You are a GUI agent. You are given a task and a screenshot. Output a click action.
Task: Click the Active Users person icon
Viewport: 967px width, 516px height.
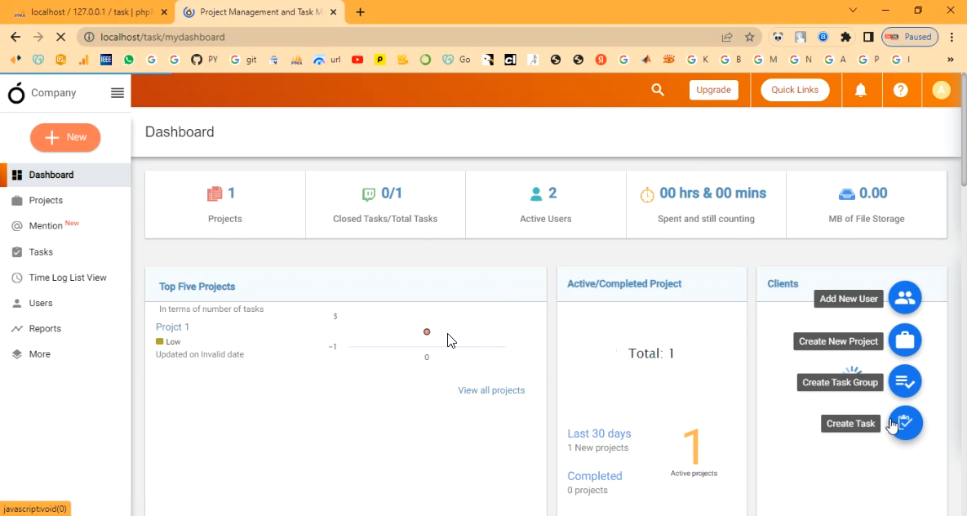536,193
